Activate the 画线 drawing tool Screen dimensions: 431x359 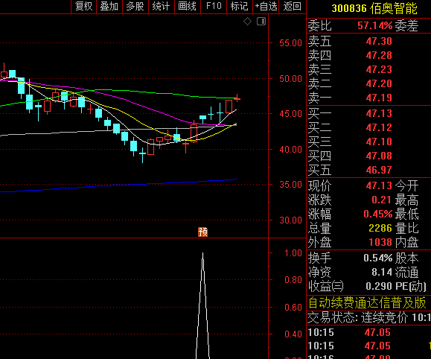[187, 6]
